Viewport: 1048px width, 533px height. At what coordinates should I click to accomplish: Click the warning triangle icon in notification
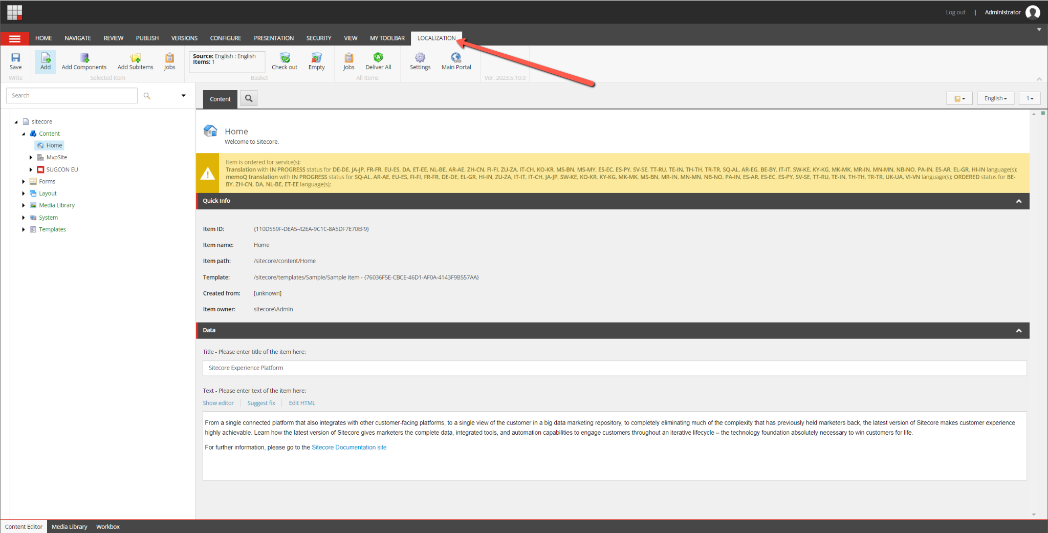coord(208,174)
